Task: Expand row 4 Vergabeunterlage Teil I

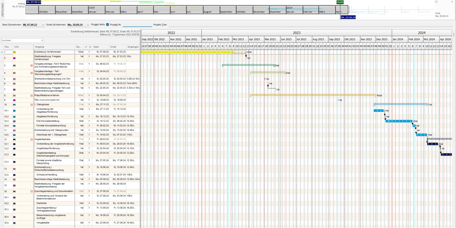Action: point(31,73)
